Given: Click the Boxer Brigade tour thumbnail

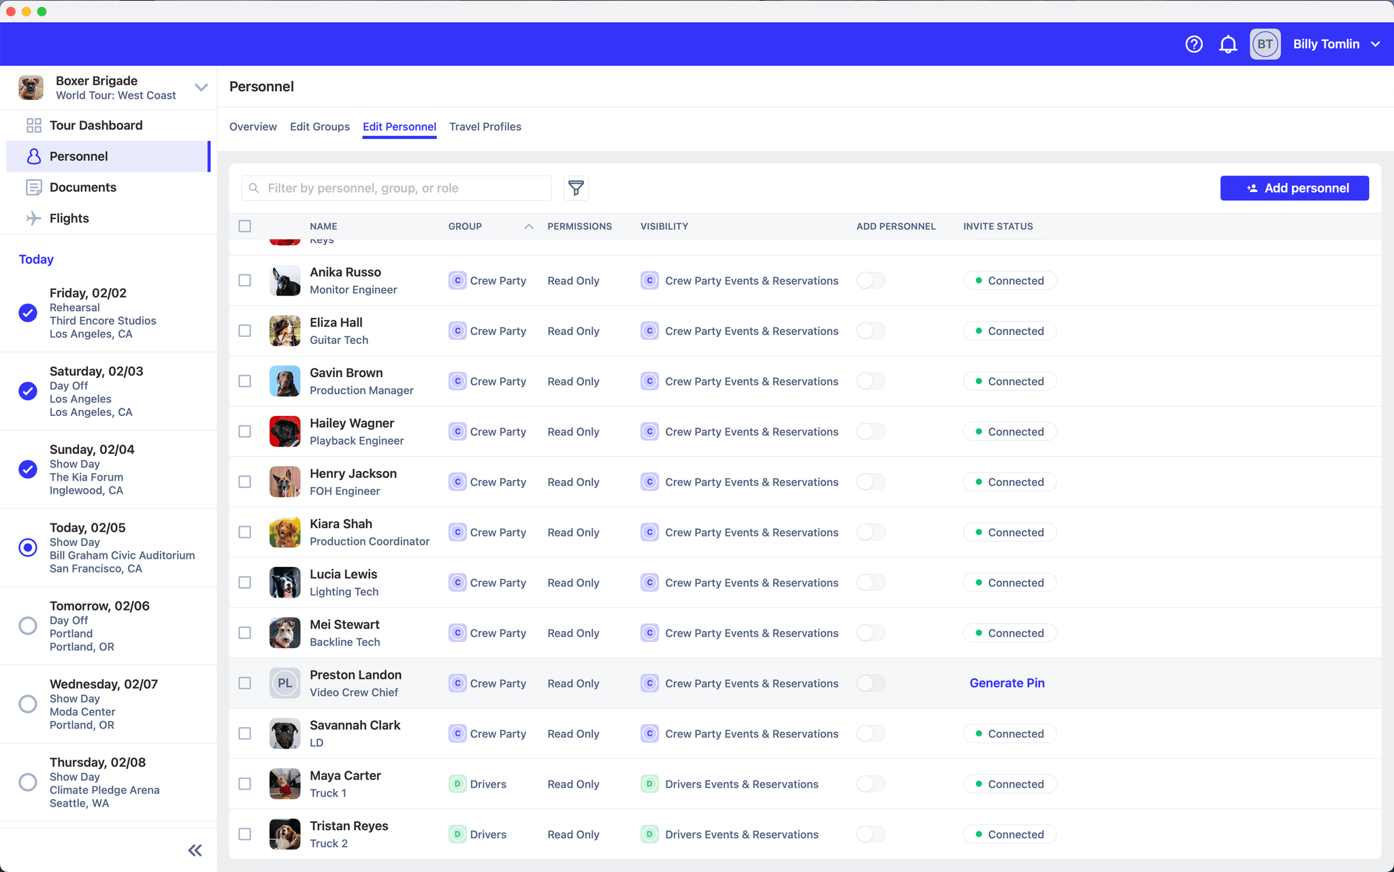Looking at the screenshot, I should [x=31, y=88].
